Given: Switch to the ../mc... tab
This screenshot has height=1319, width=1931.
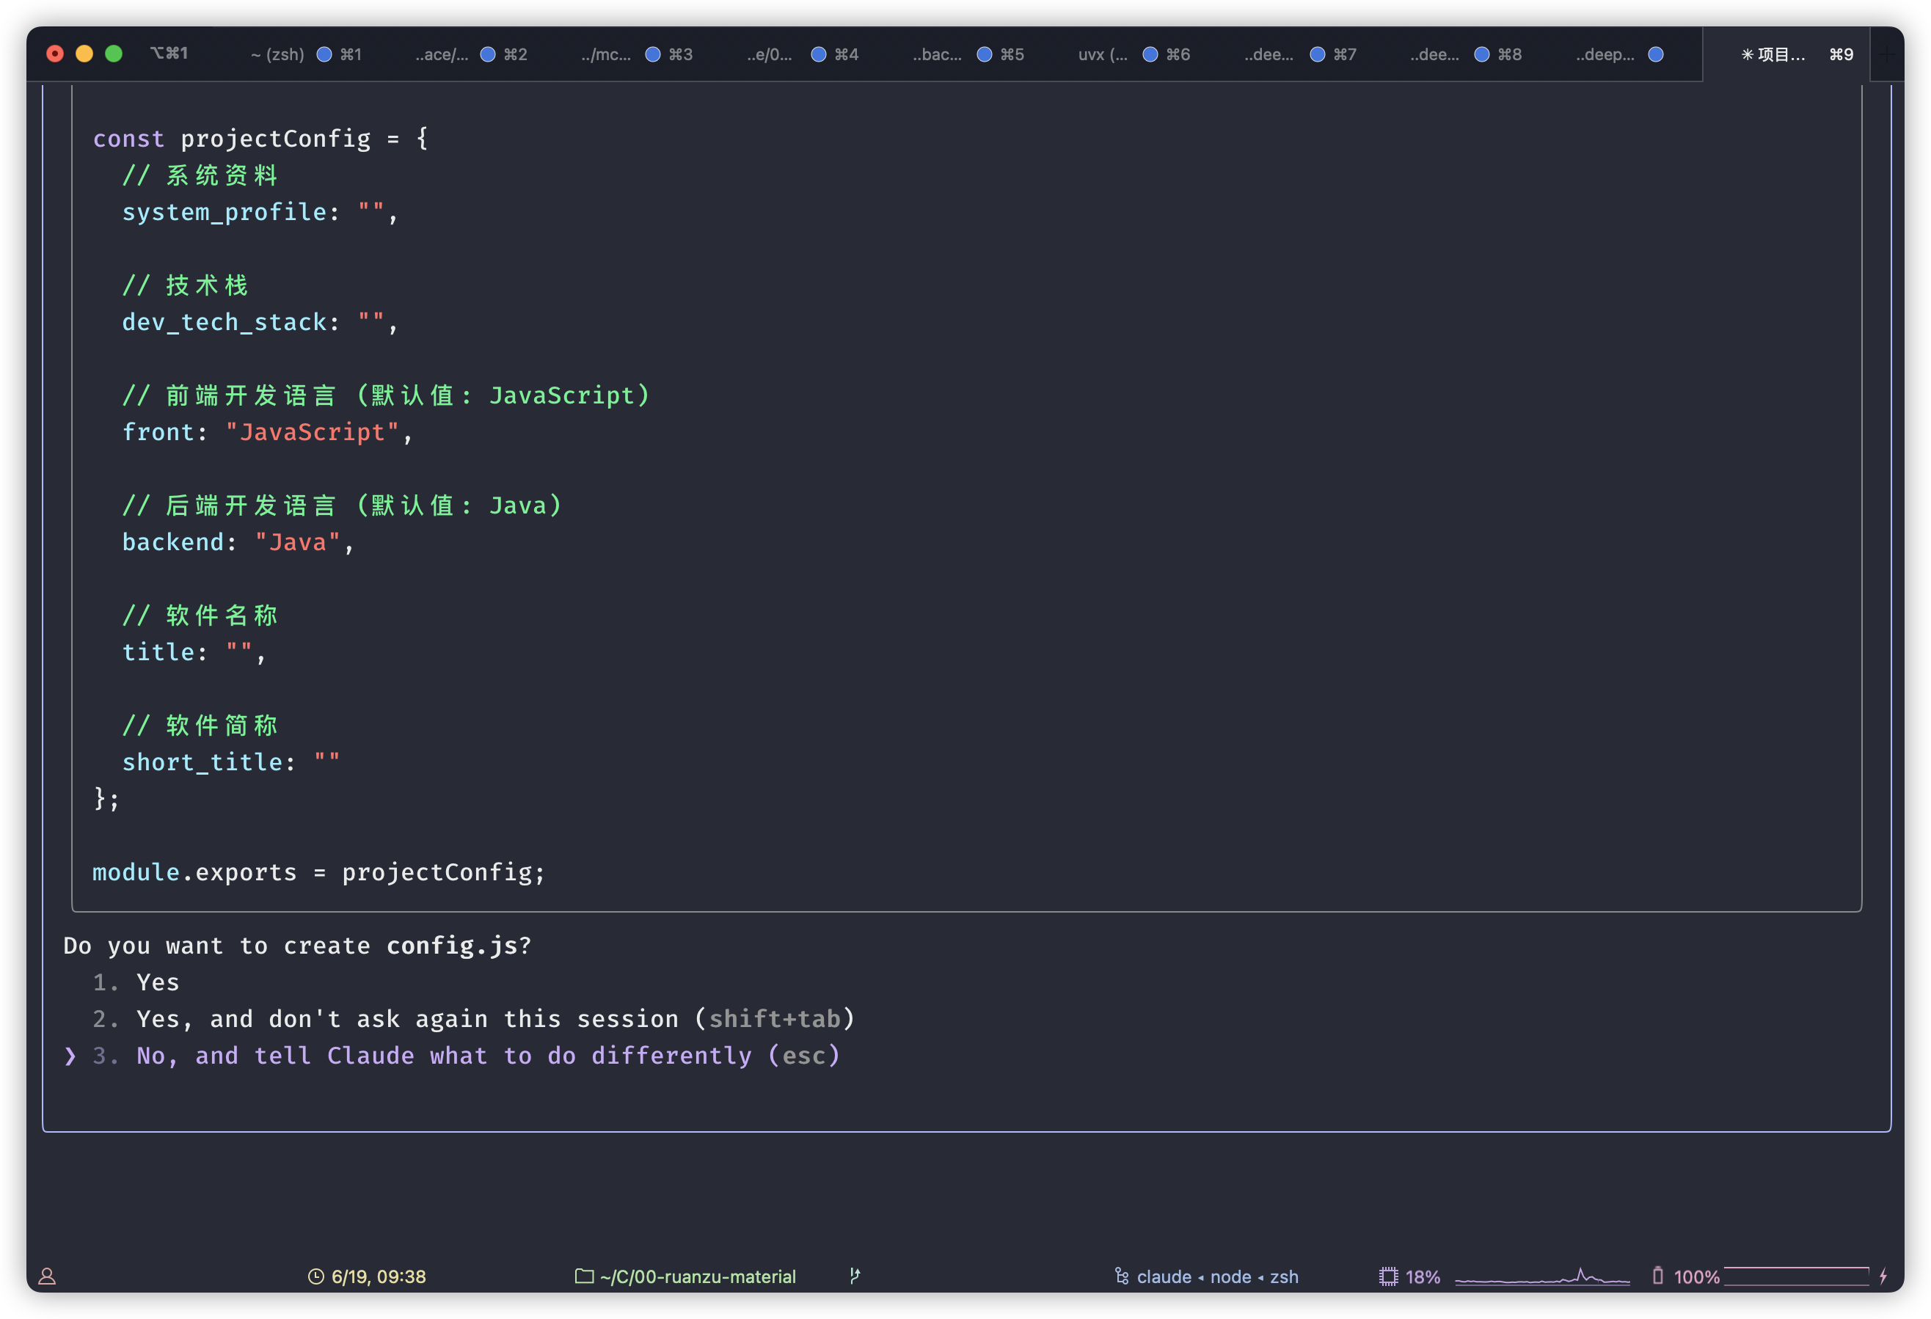Looking at the screenshot, I should pyautogui.click(x=606, y=55).
